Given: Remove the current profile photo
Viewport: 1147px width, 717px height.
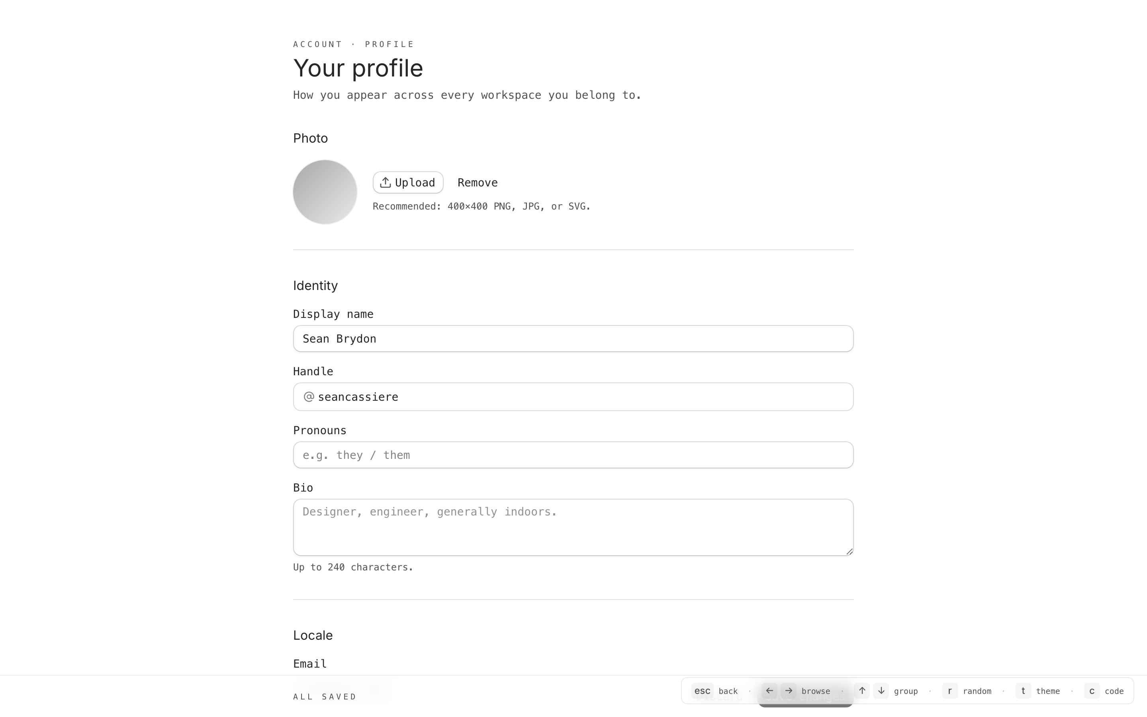Looking at the screenshot, I should tap(477, 182).
